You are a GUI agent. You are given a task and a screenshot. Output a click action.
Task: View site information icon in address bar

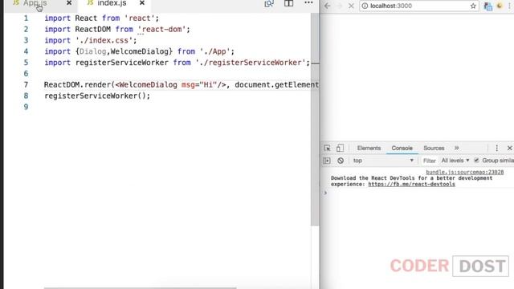point(365,6)
